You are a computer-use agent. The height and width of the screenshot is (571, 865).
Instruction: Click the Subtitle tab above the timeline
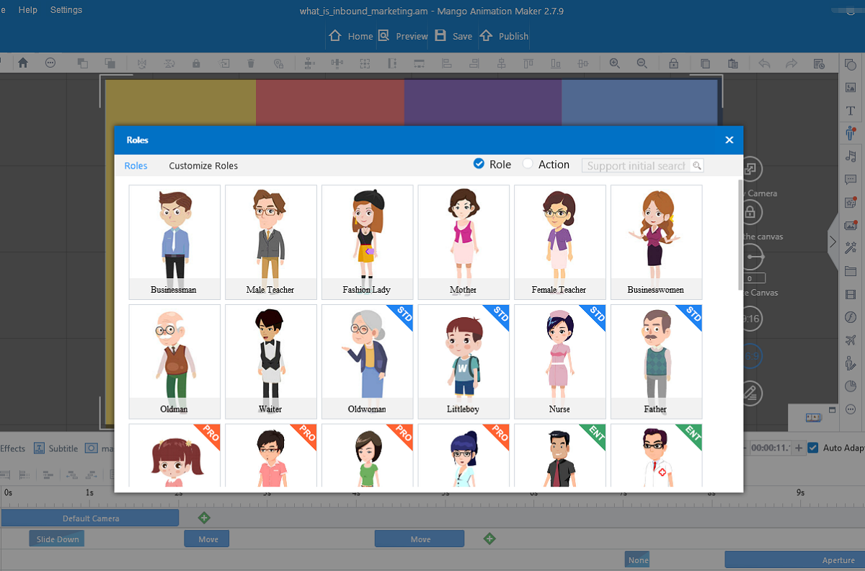pos(56,448)
